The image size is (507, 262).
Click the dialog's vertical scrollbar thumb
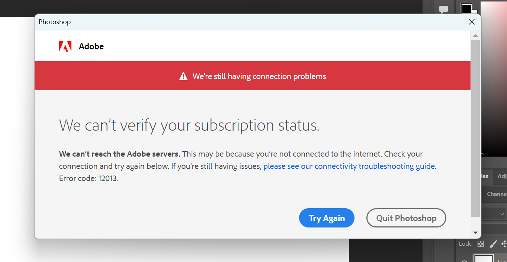click(x=475, y=128)
